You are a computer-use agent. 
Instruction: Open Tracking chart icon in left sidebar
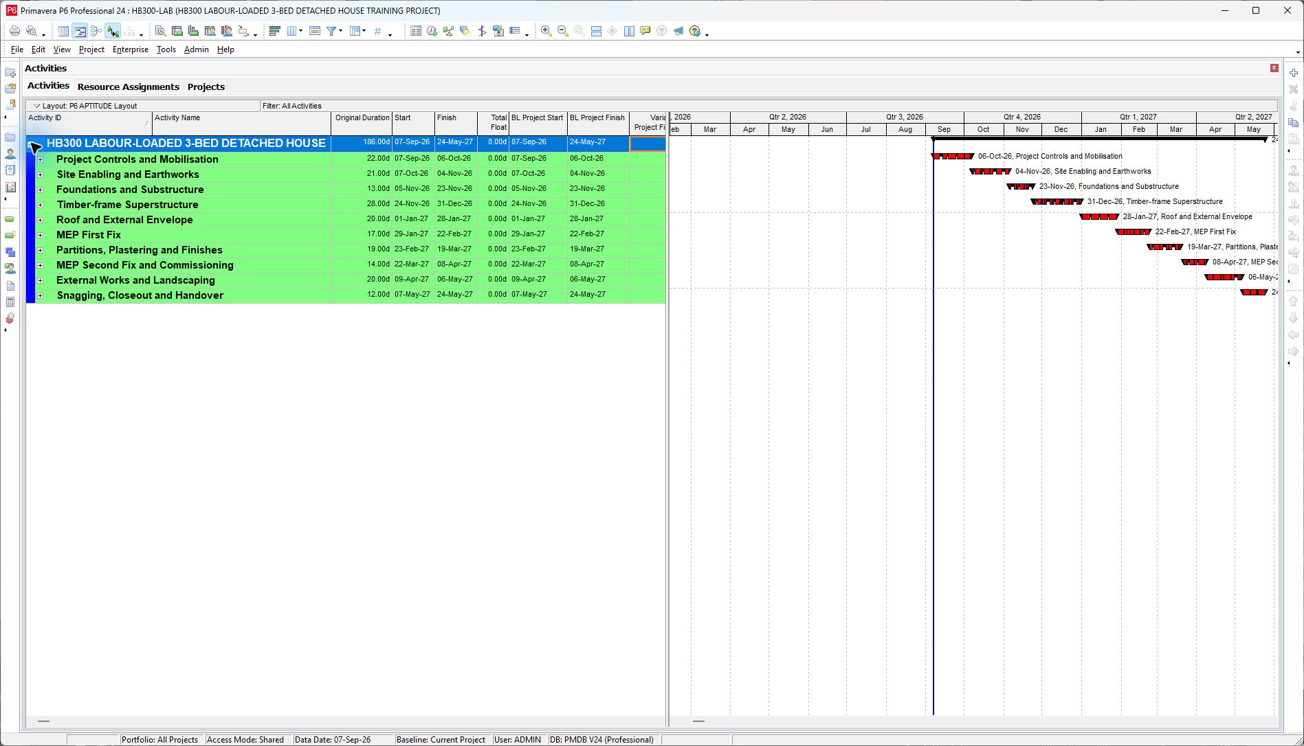point(10,187)
